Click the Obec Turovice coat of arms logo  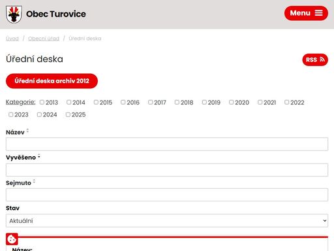point(14,14)
